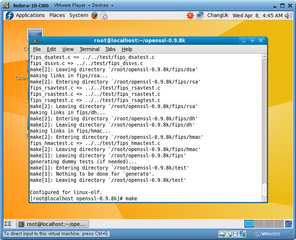The width and height of the screenshot is (296, 240).
Task: Click the VMware CD/DVD device icon
Action: (229, 234)
